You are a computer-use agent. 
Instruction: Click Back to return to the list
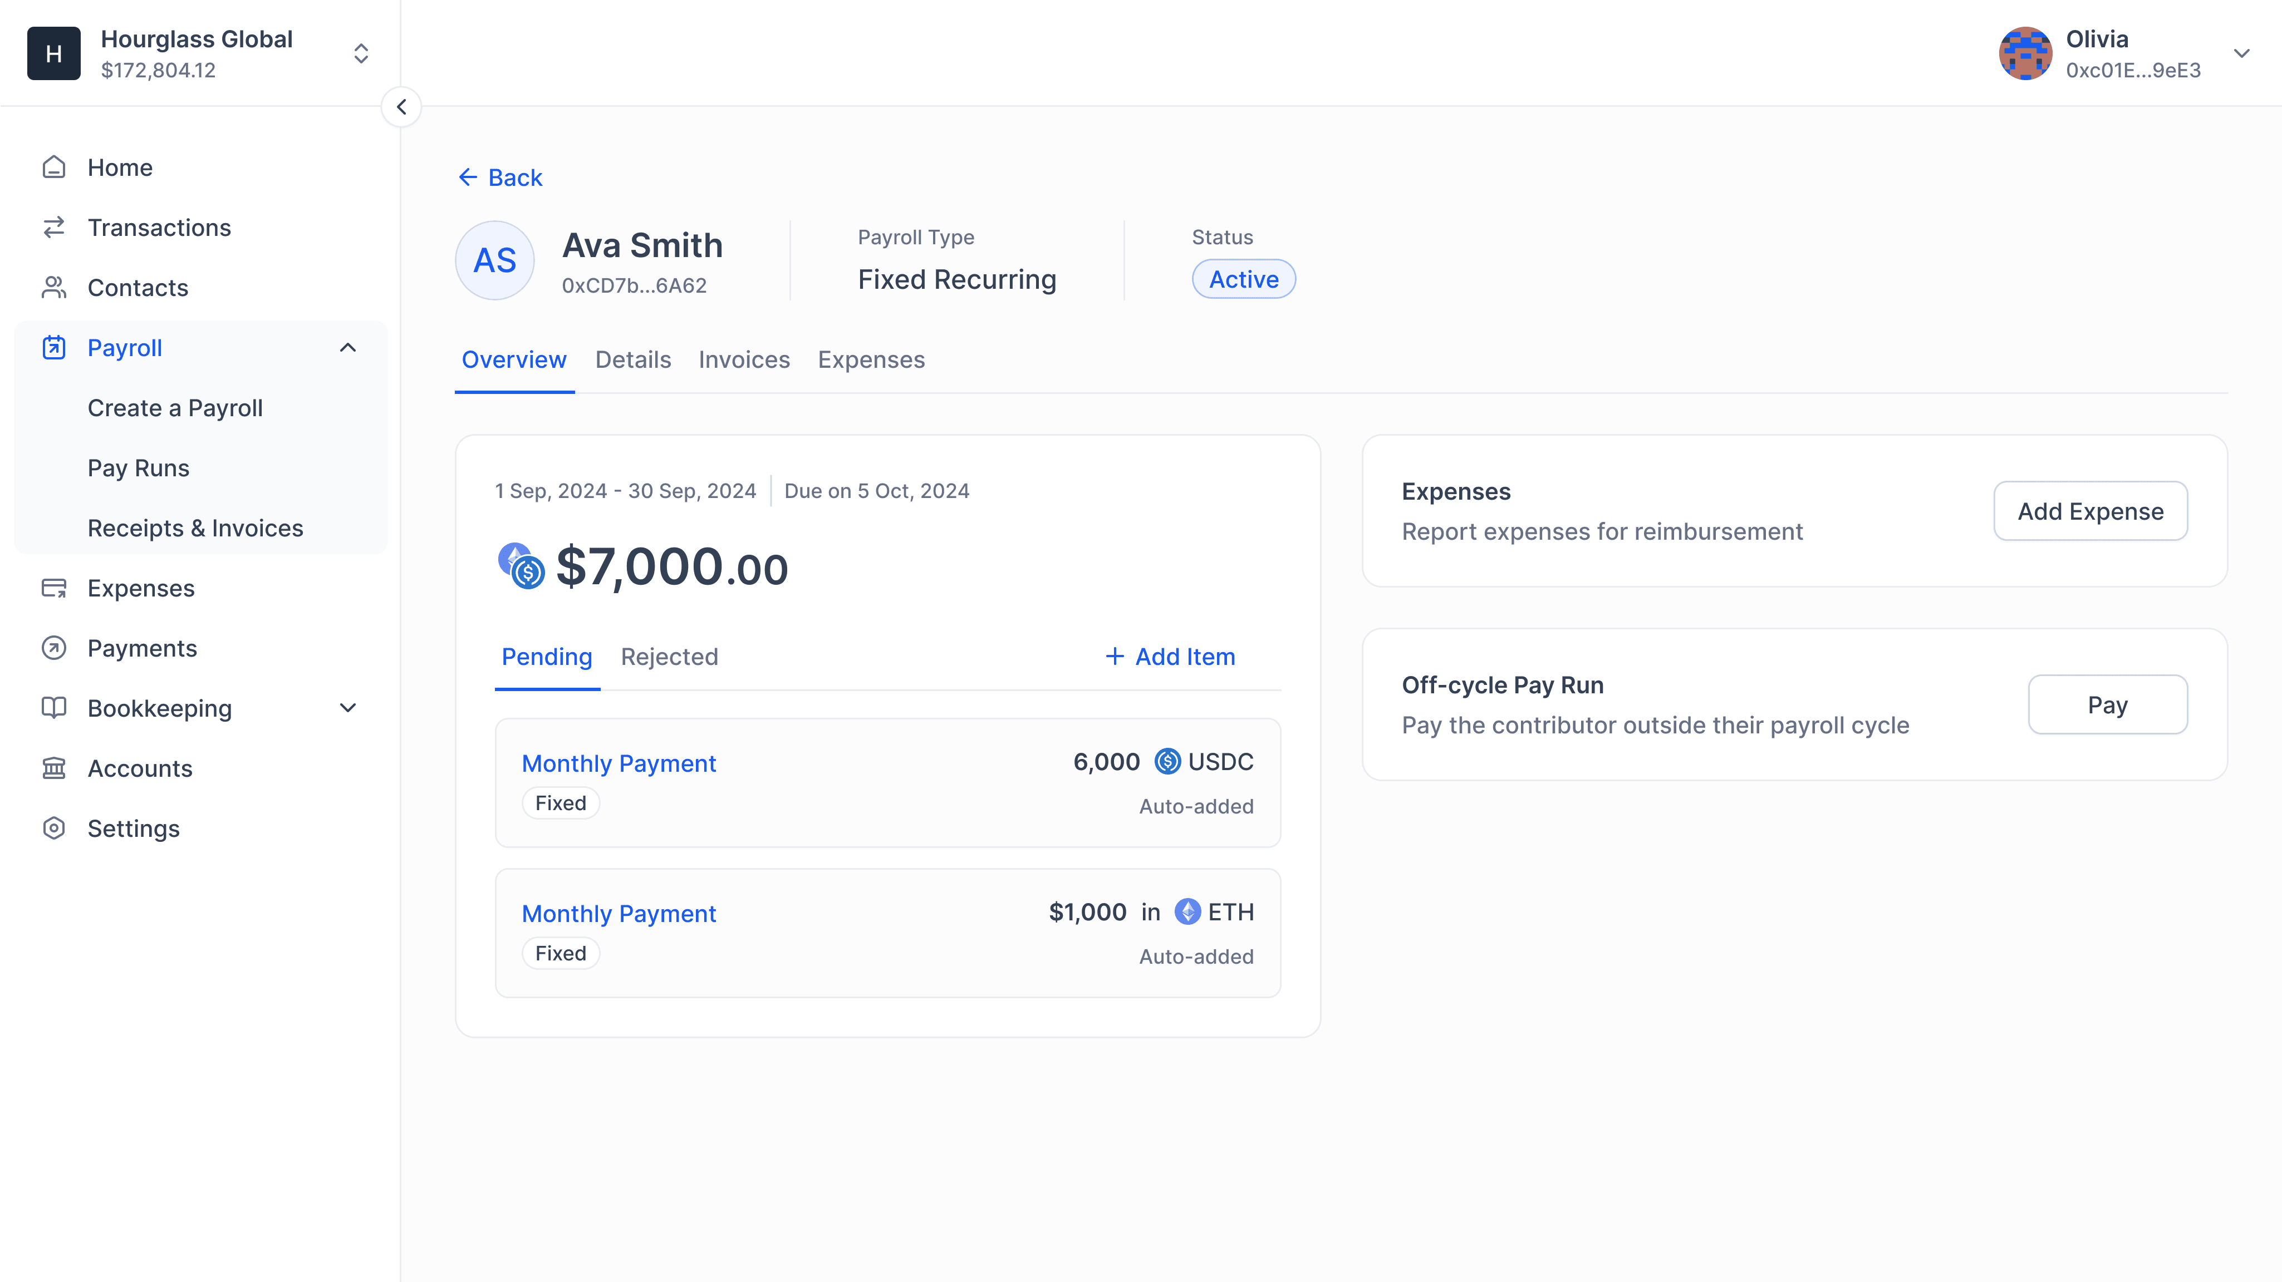point(499,177)
